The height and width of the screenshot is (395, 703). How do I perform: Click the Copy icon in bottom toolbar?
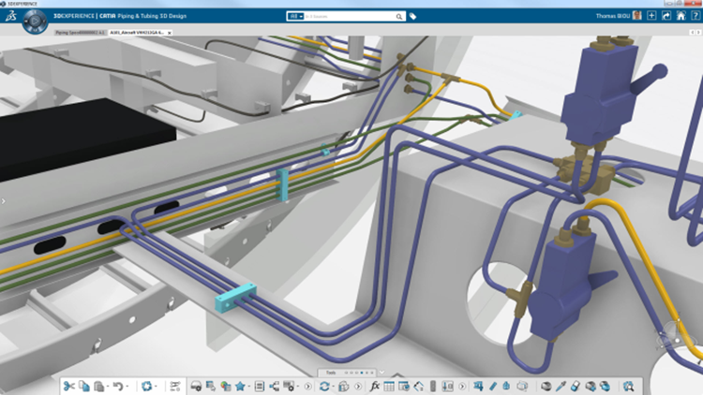[83, 386]
